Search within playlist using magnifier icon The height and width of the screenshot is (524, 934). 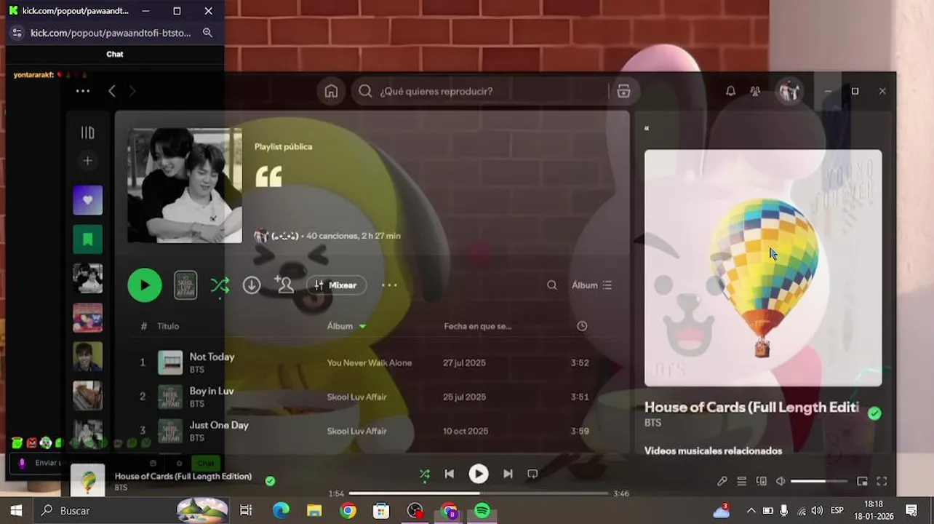[x=552, y=285]
